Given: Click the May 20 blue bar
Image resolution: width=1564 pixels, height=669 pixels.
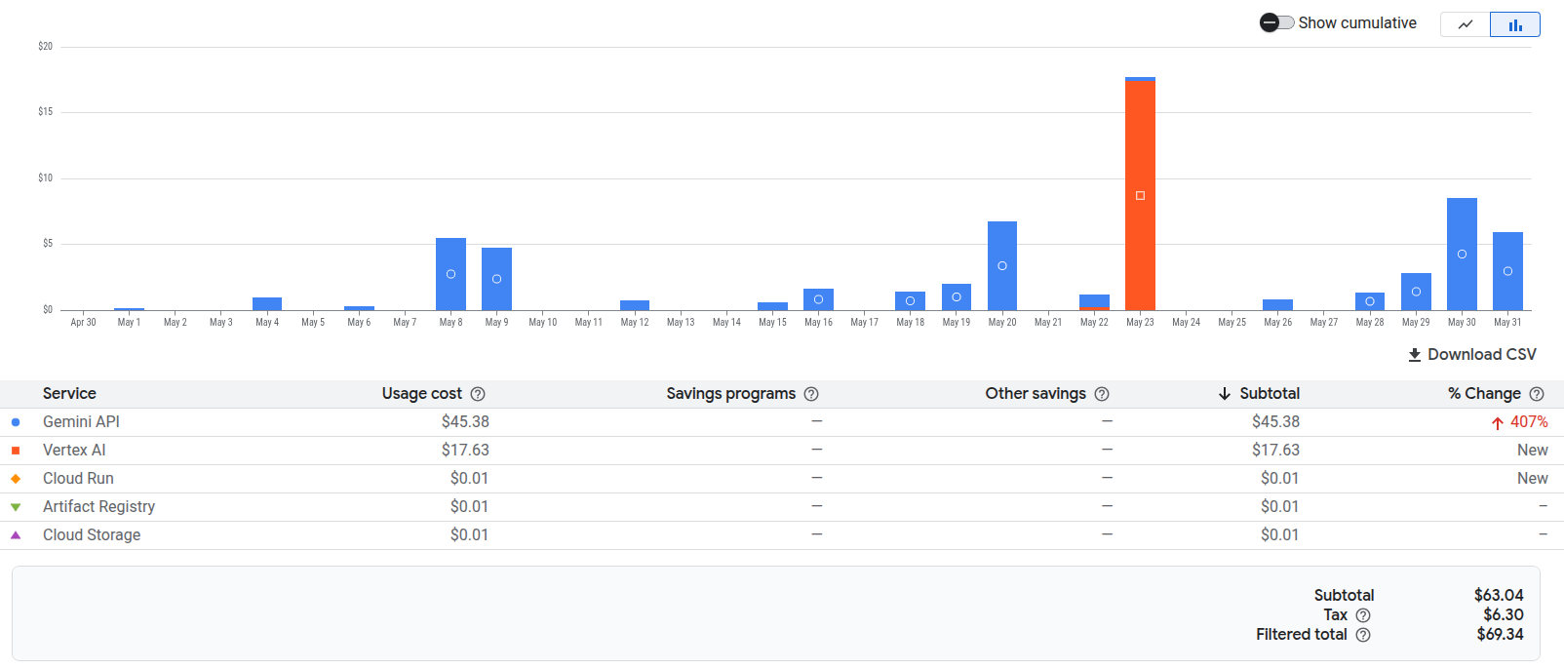Looking at the screenshot, I should 1002,265.
